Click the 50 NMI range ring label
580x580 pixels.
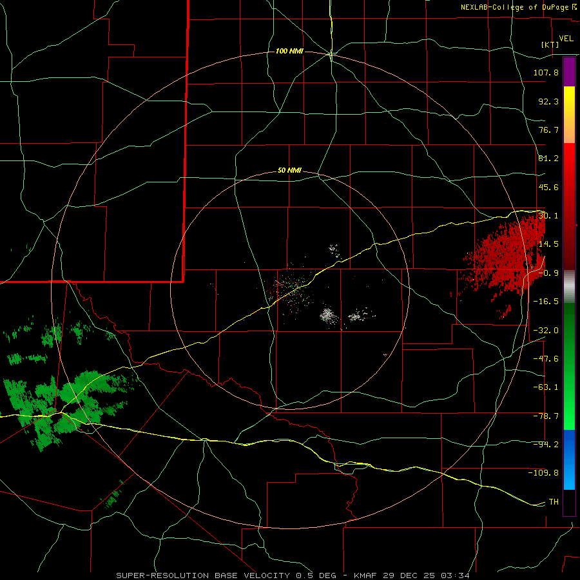coord(289,171)
